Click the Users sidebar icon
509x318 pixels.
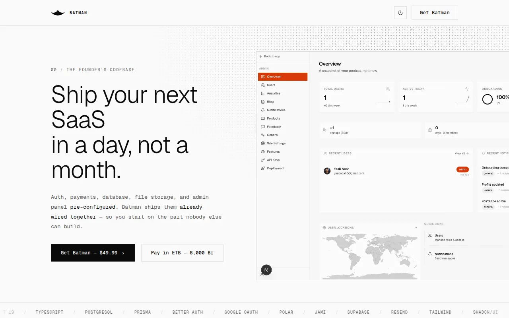[x=263, y=85]
